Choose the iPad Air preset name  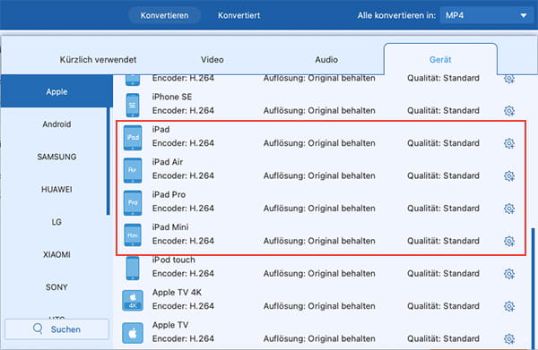pyautogui.click(x=168, y=162)
